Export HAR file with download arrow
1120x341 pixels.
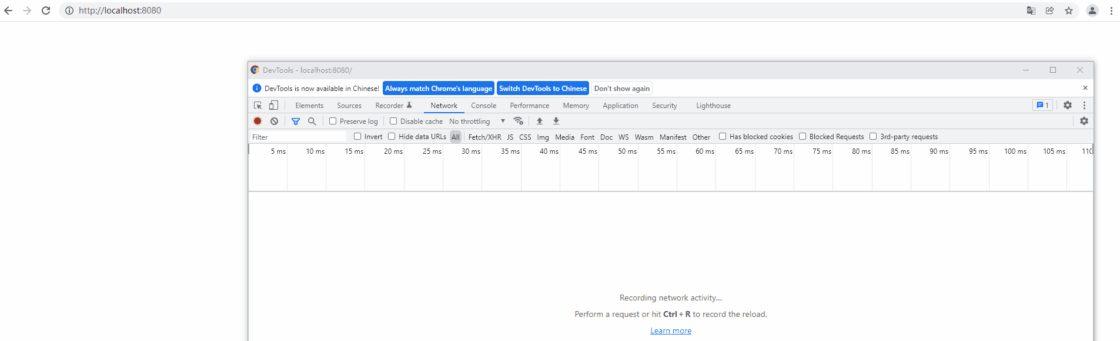tap(556, 121)
